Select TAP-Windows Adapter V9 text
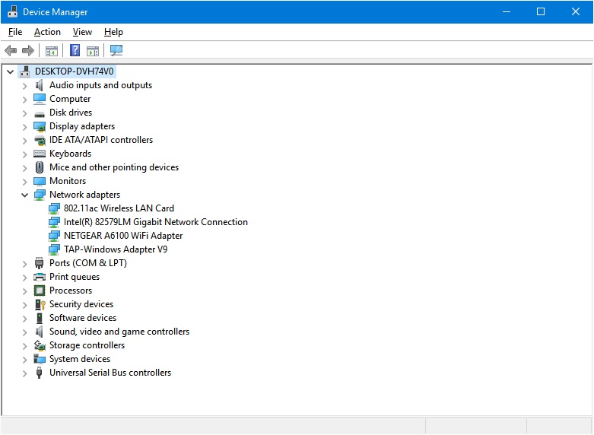 [x=116, y=249]
